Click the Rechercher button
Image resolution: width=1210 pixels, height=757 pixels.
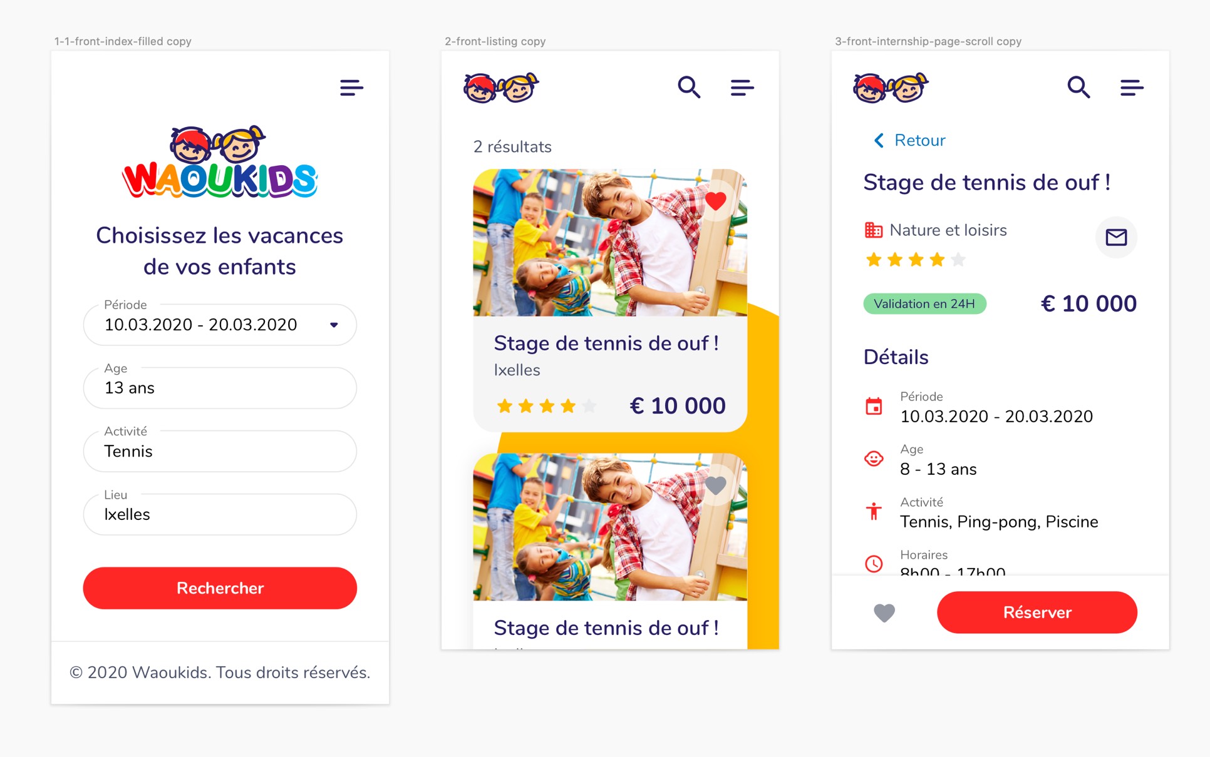tap(220, 588)
